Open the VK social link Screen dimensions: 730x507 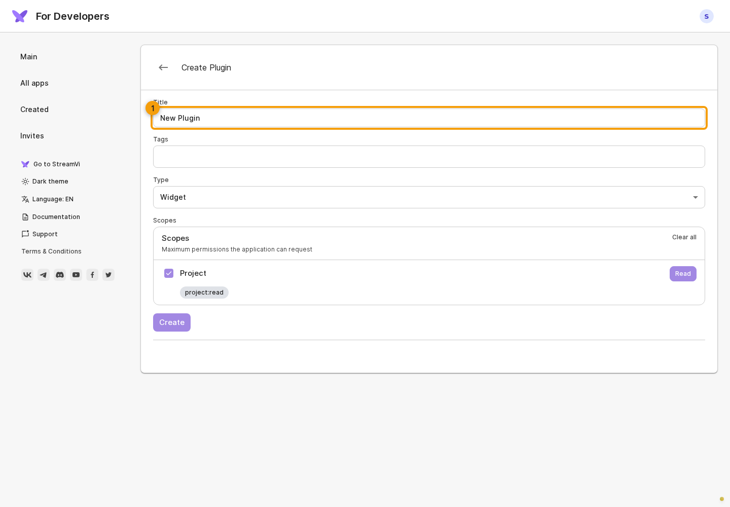(x=27, y=275)
